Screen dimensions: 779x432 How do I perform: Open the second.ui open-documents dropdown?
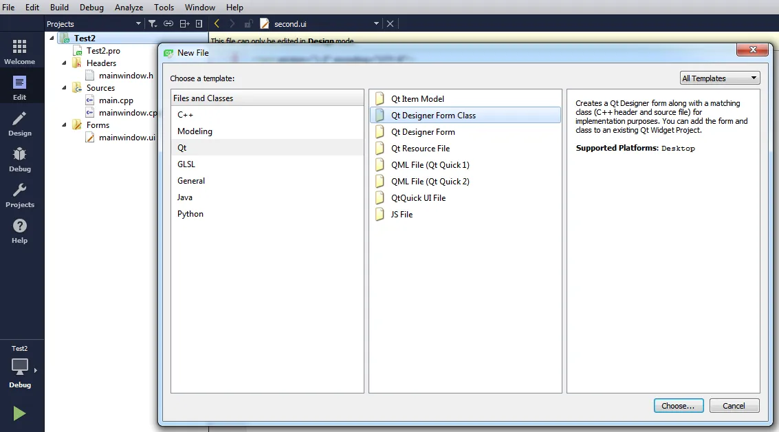[x=376, y=23]
